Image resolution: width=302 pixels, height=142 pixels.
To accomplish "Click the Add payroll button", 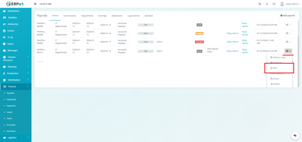I will (287, 15).
